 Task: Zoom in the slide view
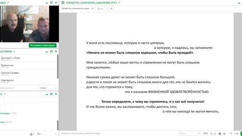click(211, 134)
